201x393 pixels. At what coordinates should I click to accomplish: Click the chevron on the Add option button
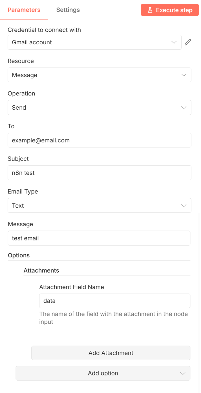click(184, 373)
